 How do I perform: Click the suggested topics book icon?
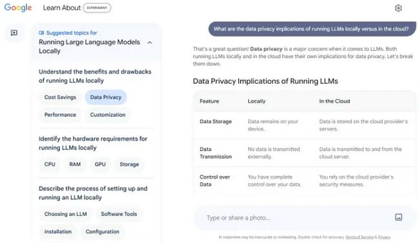(41, 33)
